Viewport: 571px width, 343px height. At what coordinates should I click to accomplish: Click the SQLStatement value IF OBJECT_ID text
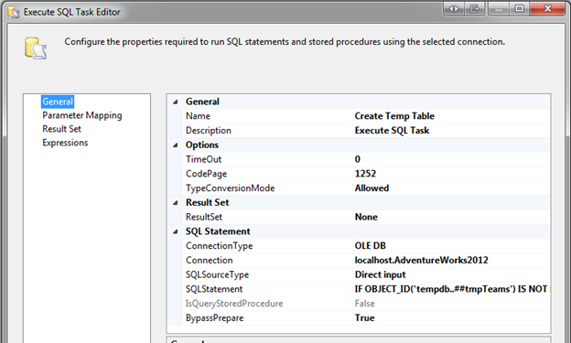tap(451, 289)
